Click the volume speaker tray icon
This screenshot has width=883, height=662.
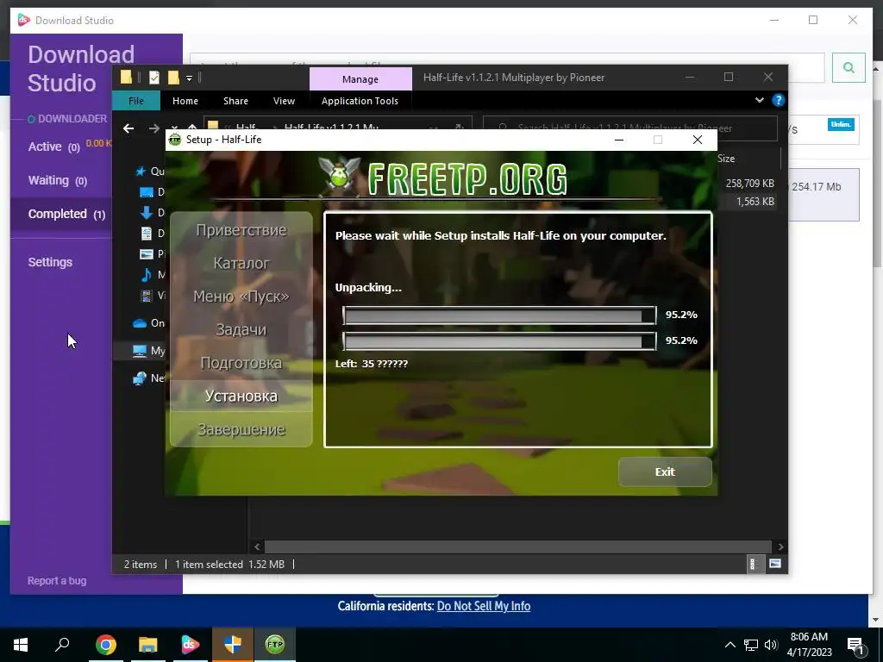[771, 645]
